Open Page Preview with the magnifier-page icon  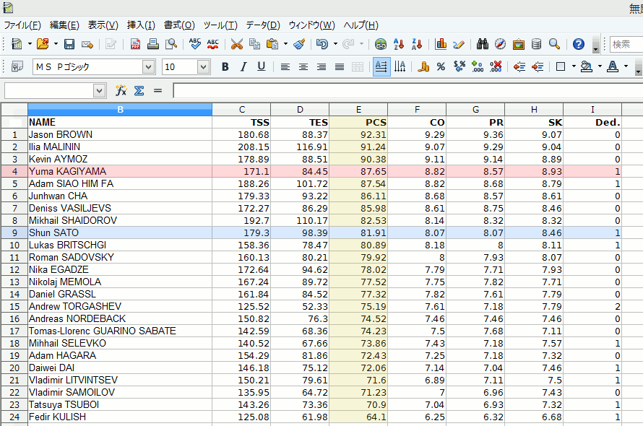click(x=171, y=44)
